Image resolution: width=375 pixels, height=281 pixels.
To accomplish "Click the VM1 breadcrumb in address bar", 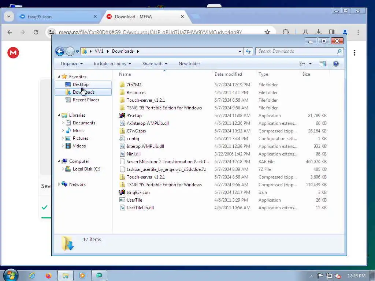I will [x=99, y=51].
